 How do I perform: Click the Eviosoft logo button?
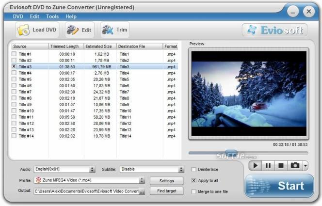click(274, 30)
